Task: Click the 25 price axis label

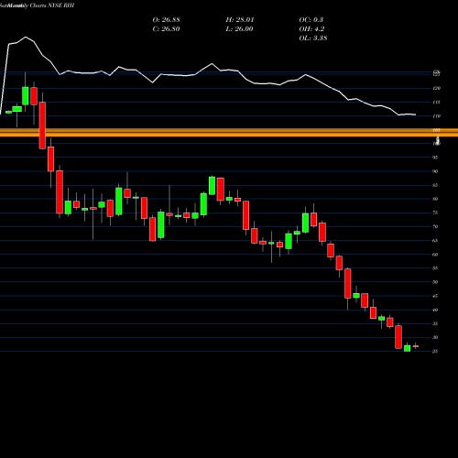Action: coord(435,352)
